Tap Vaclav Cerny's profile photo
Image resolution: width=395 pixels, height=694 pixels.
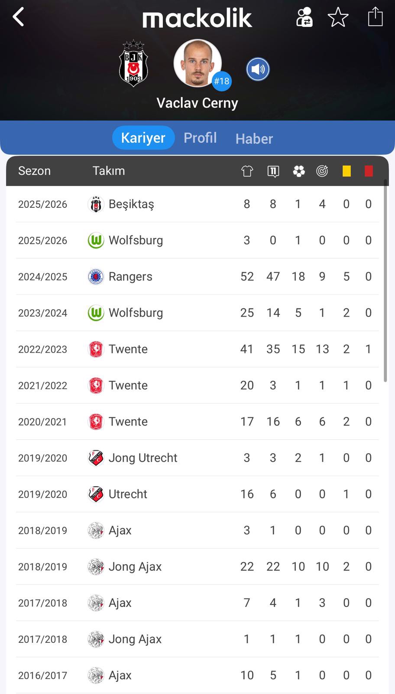tap(197, 63)
